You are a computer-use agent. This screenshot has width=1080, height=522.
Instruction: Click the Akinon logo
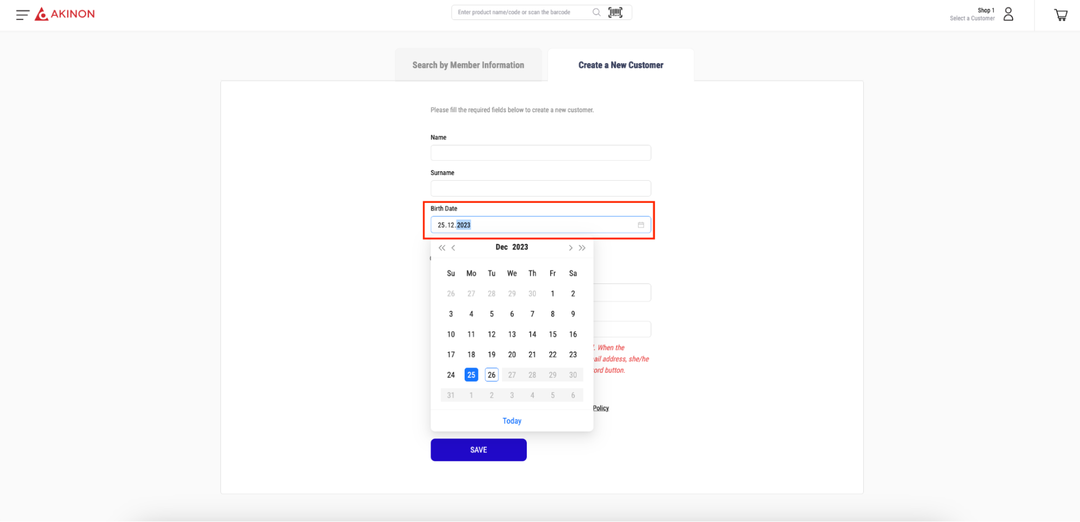(x=65, y=14)
